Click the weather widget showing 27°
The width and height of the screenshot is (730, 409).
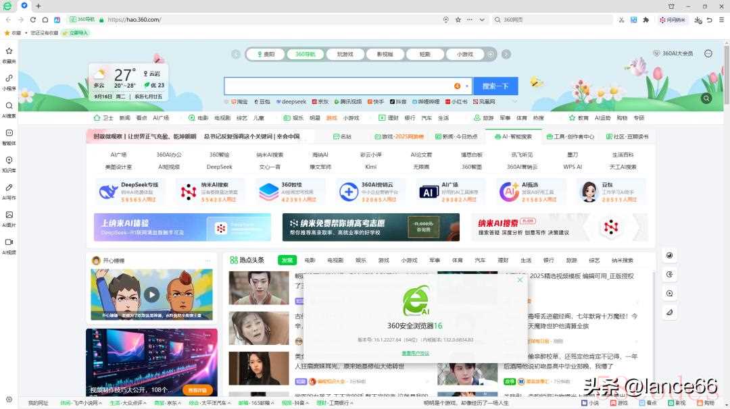point(128,82)
